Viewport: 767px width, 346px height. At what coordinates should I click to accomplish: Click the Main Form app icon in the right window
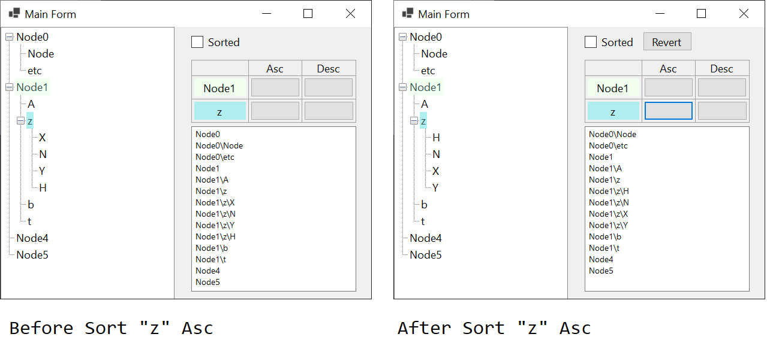click(408, 13)
